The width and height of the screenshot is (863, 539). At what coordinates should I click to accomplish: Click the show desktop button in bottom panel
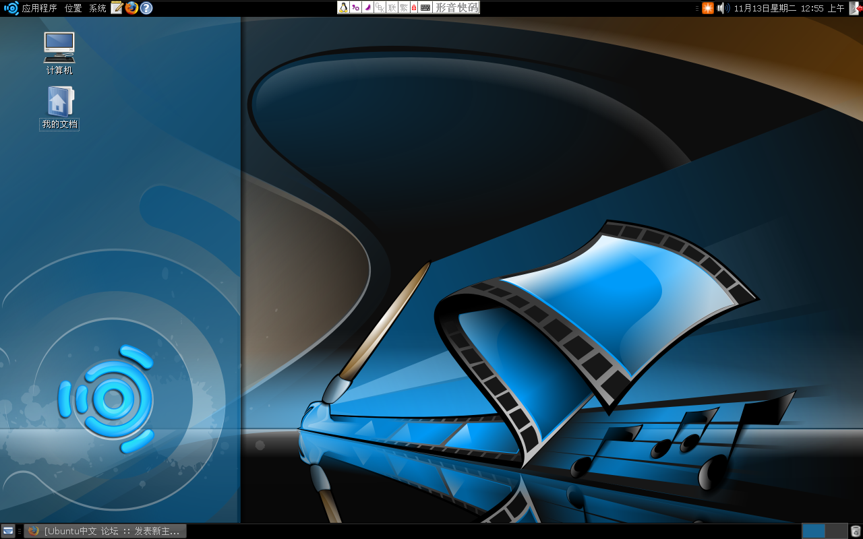click(x=8, y=531)
